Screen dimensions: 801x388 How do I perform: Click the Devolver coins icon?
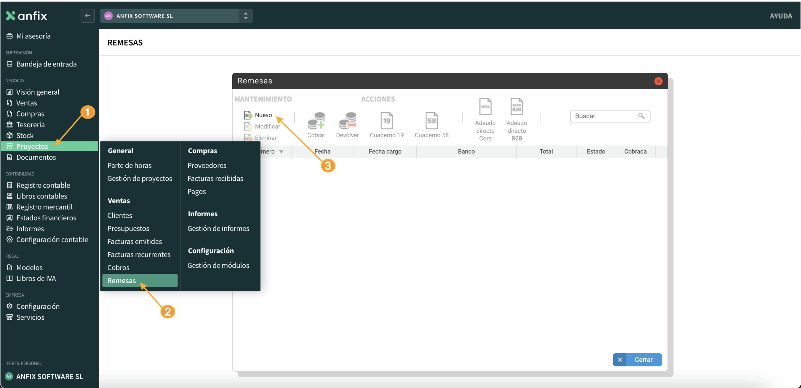[x=347, y=121]
